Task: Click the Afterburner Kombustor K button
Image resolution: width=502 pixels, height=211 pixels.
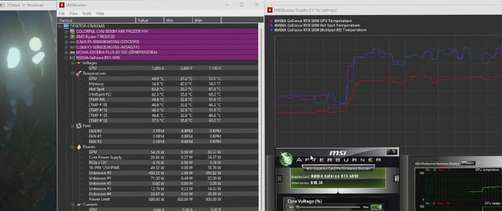Action: 279,178
